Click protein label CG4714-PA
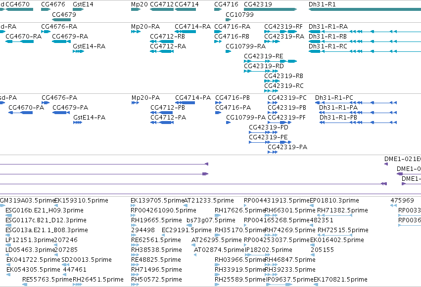 click(193, 97)
